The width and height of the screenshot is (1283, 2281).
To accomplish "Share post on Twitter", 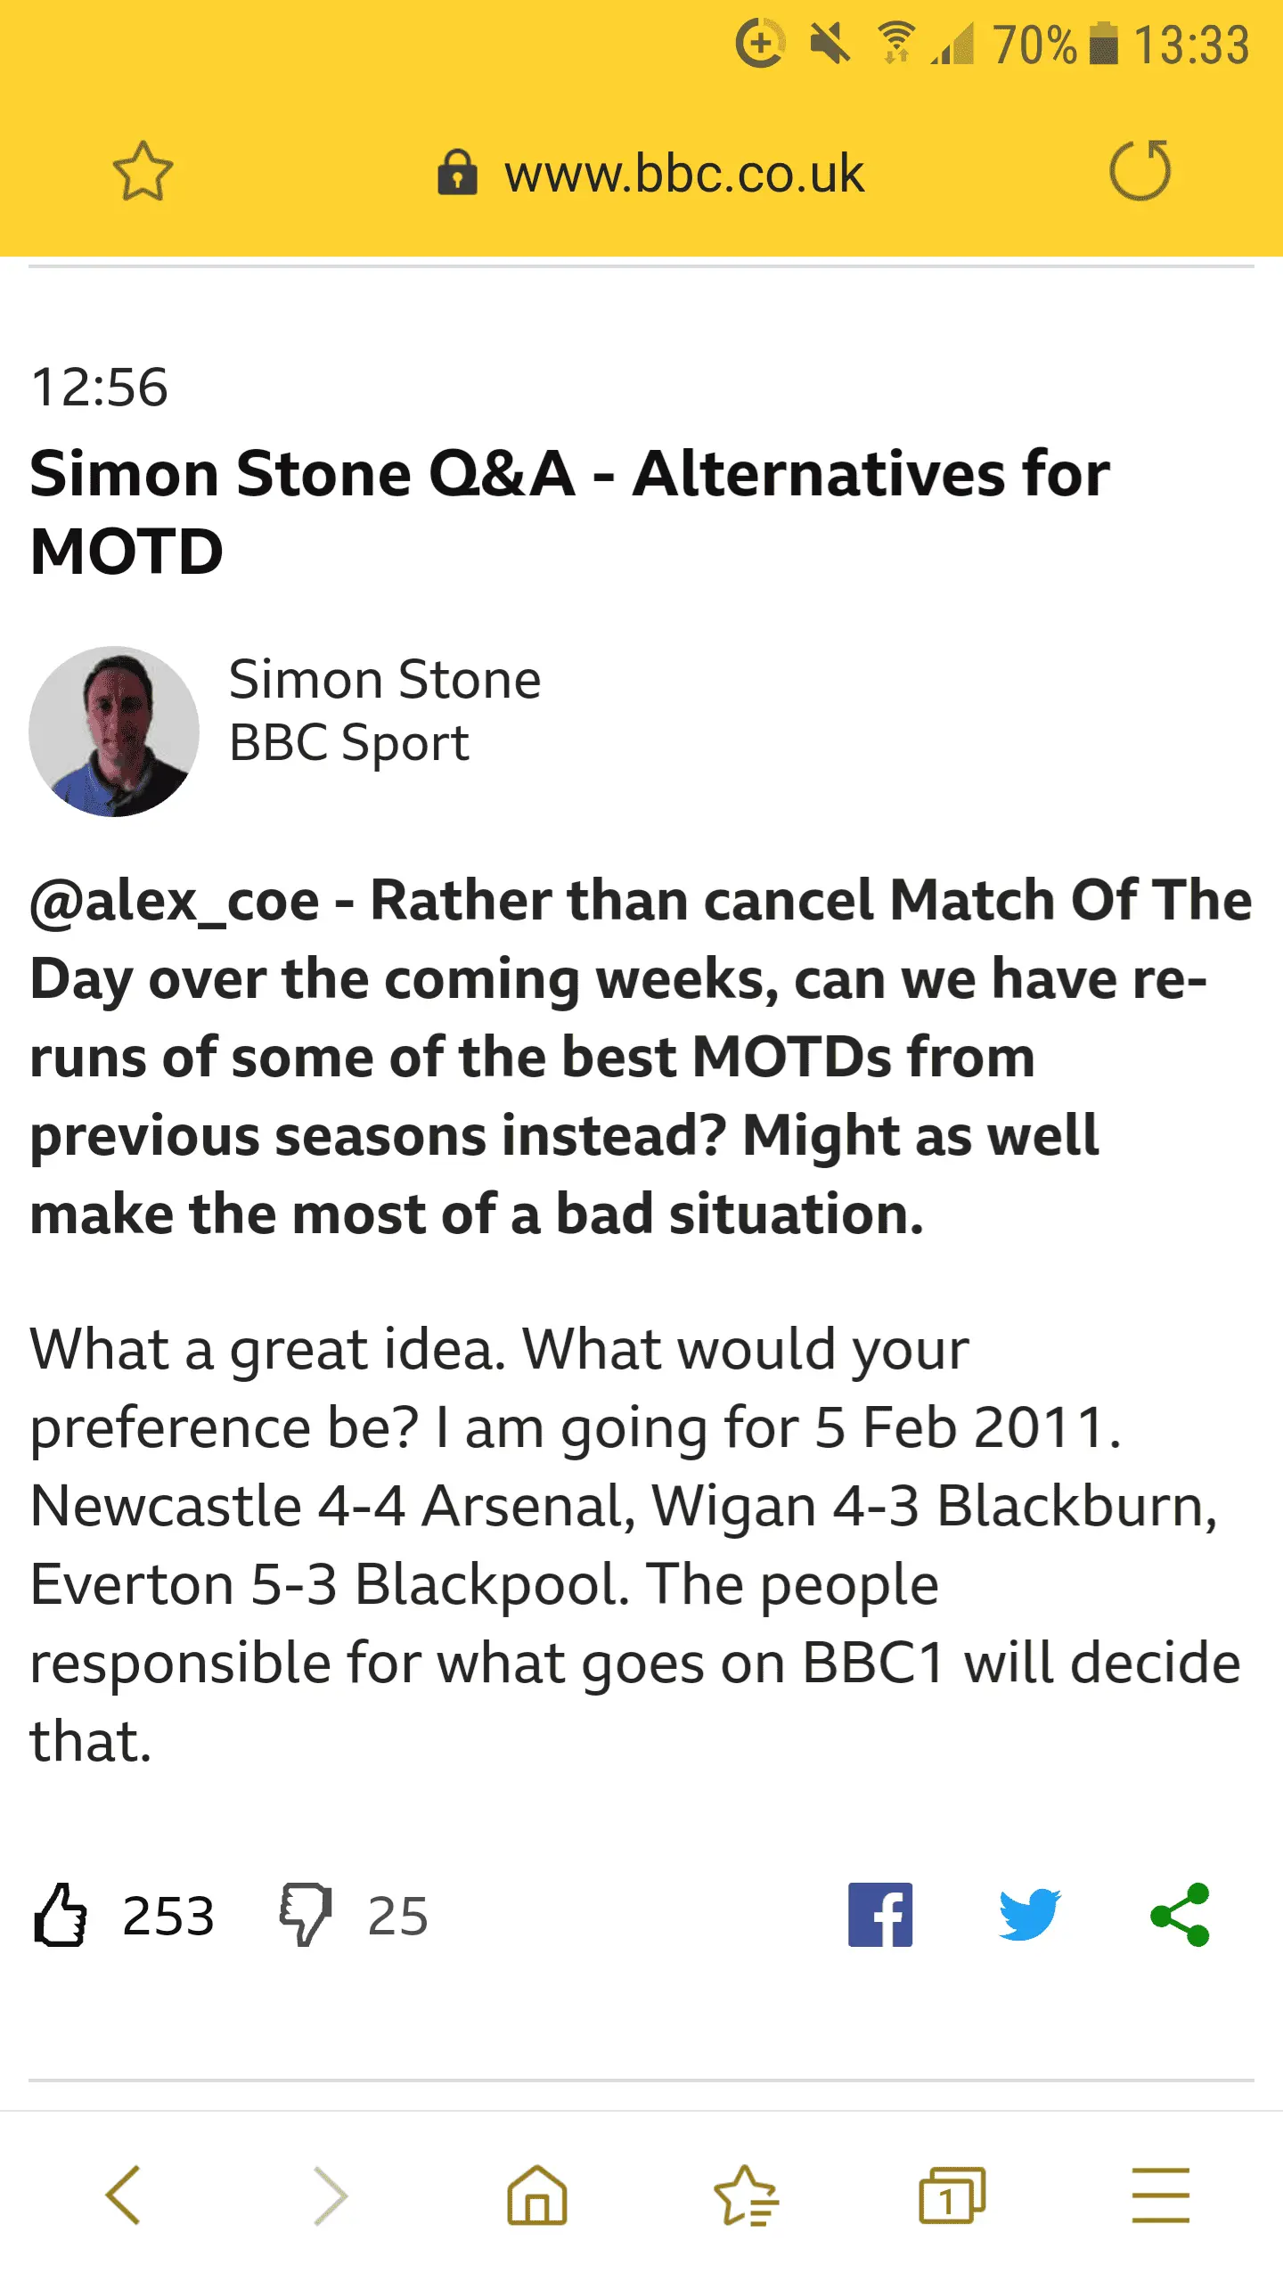I will click(x=1029, y=1915).
